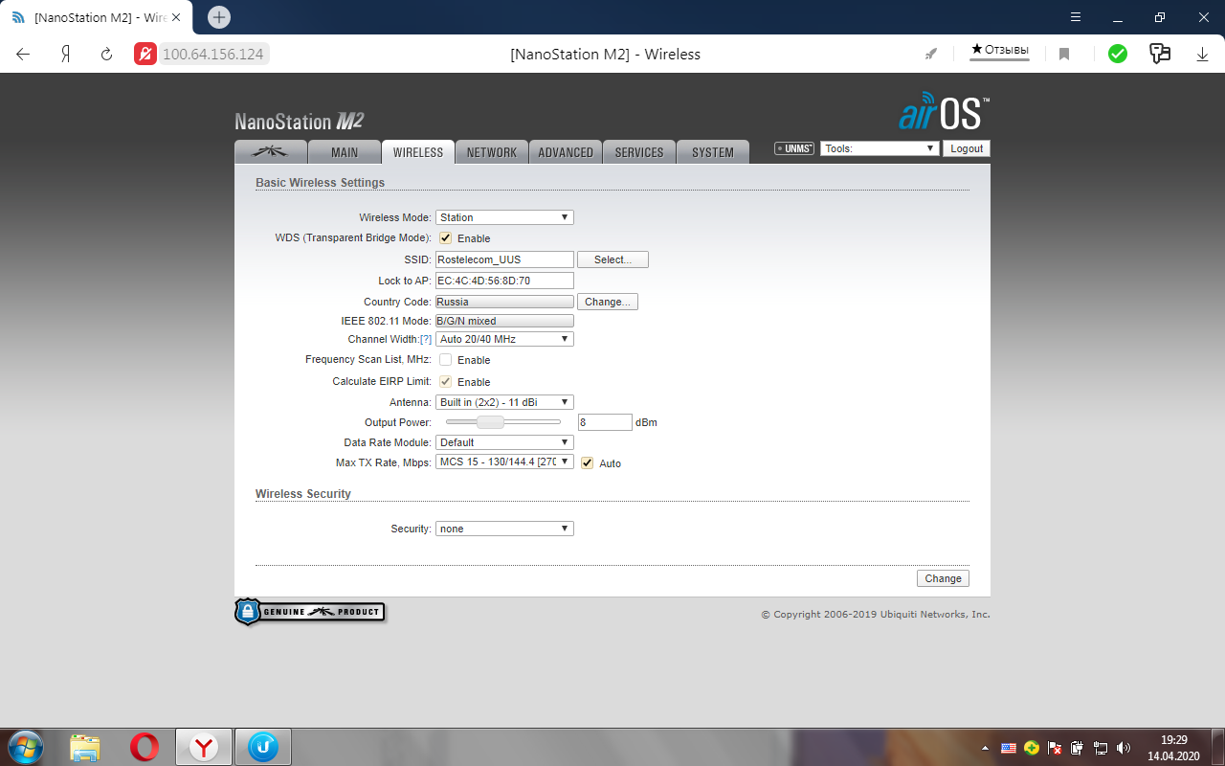Open the SERVICES tab
1225x766 pixels.
[639, 152]
